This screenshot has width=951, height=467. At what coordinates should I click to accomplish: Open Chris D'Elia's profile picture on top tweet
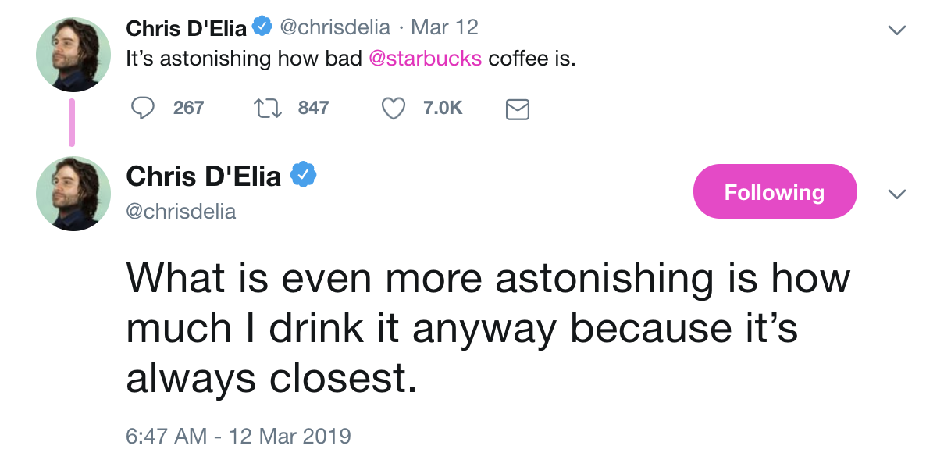click(x=73, y=49)
